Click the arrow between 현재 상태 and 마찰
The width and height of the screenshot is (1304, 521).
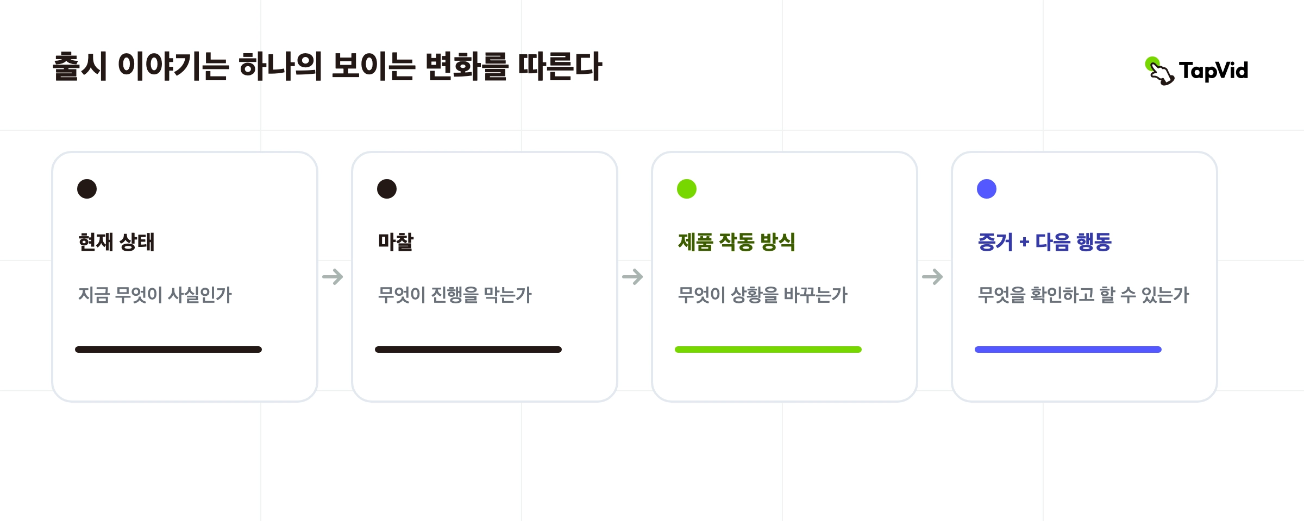point(333,277)
